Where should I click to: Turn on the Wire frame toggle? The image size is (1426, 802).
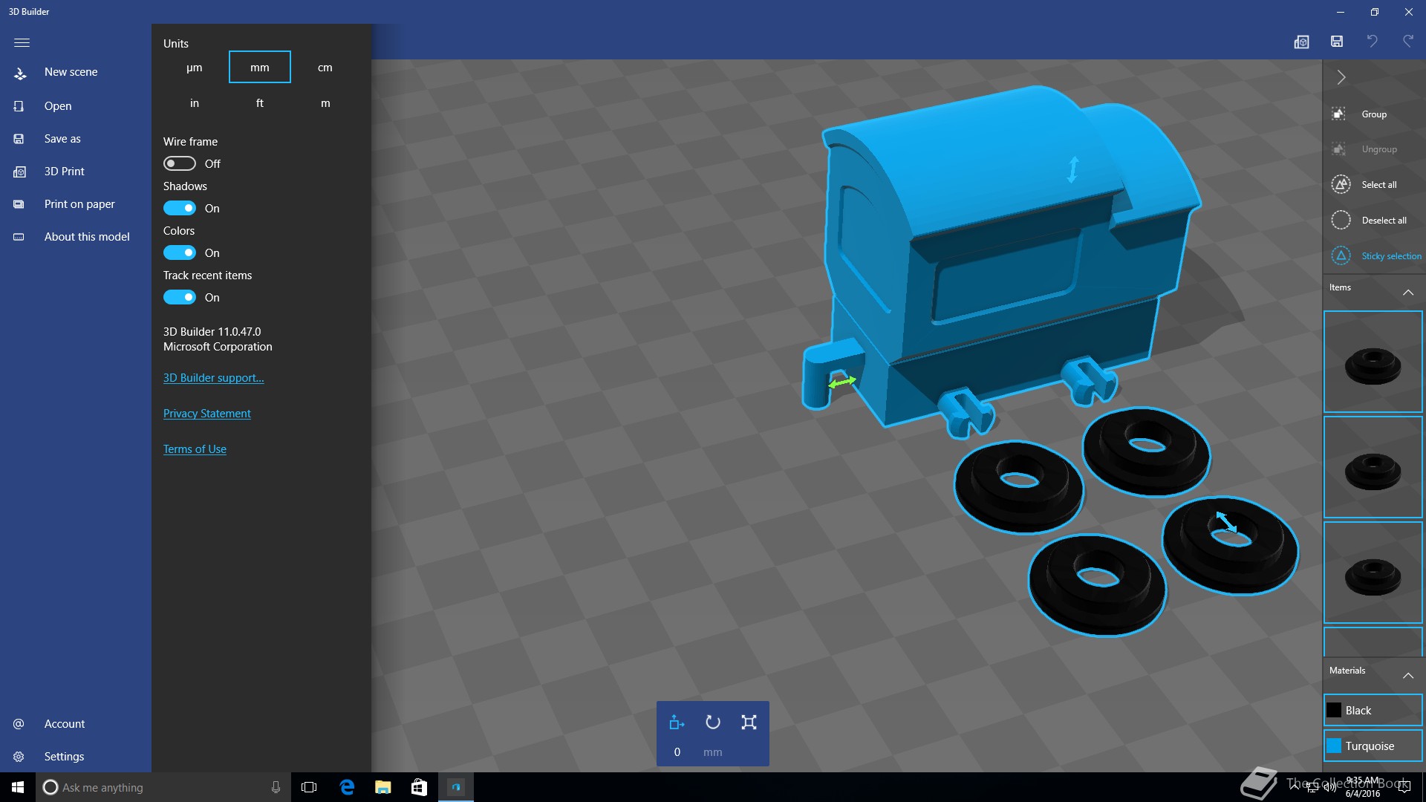tap(180, 163)
